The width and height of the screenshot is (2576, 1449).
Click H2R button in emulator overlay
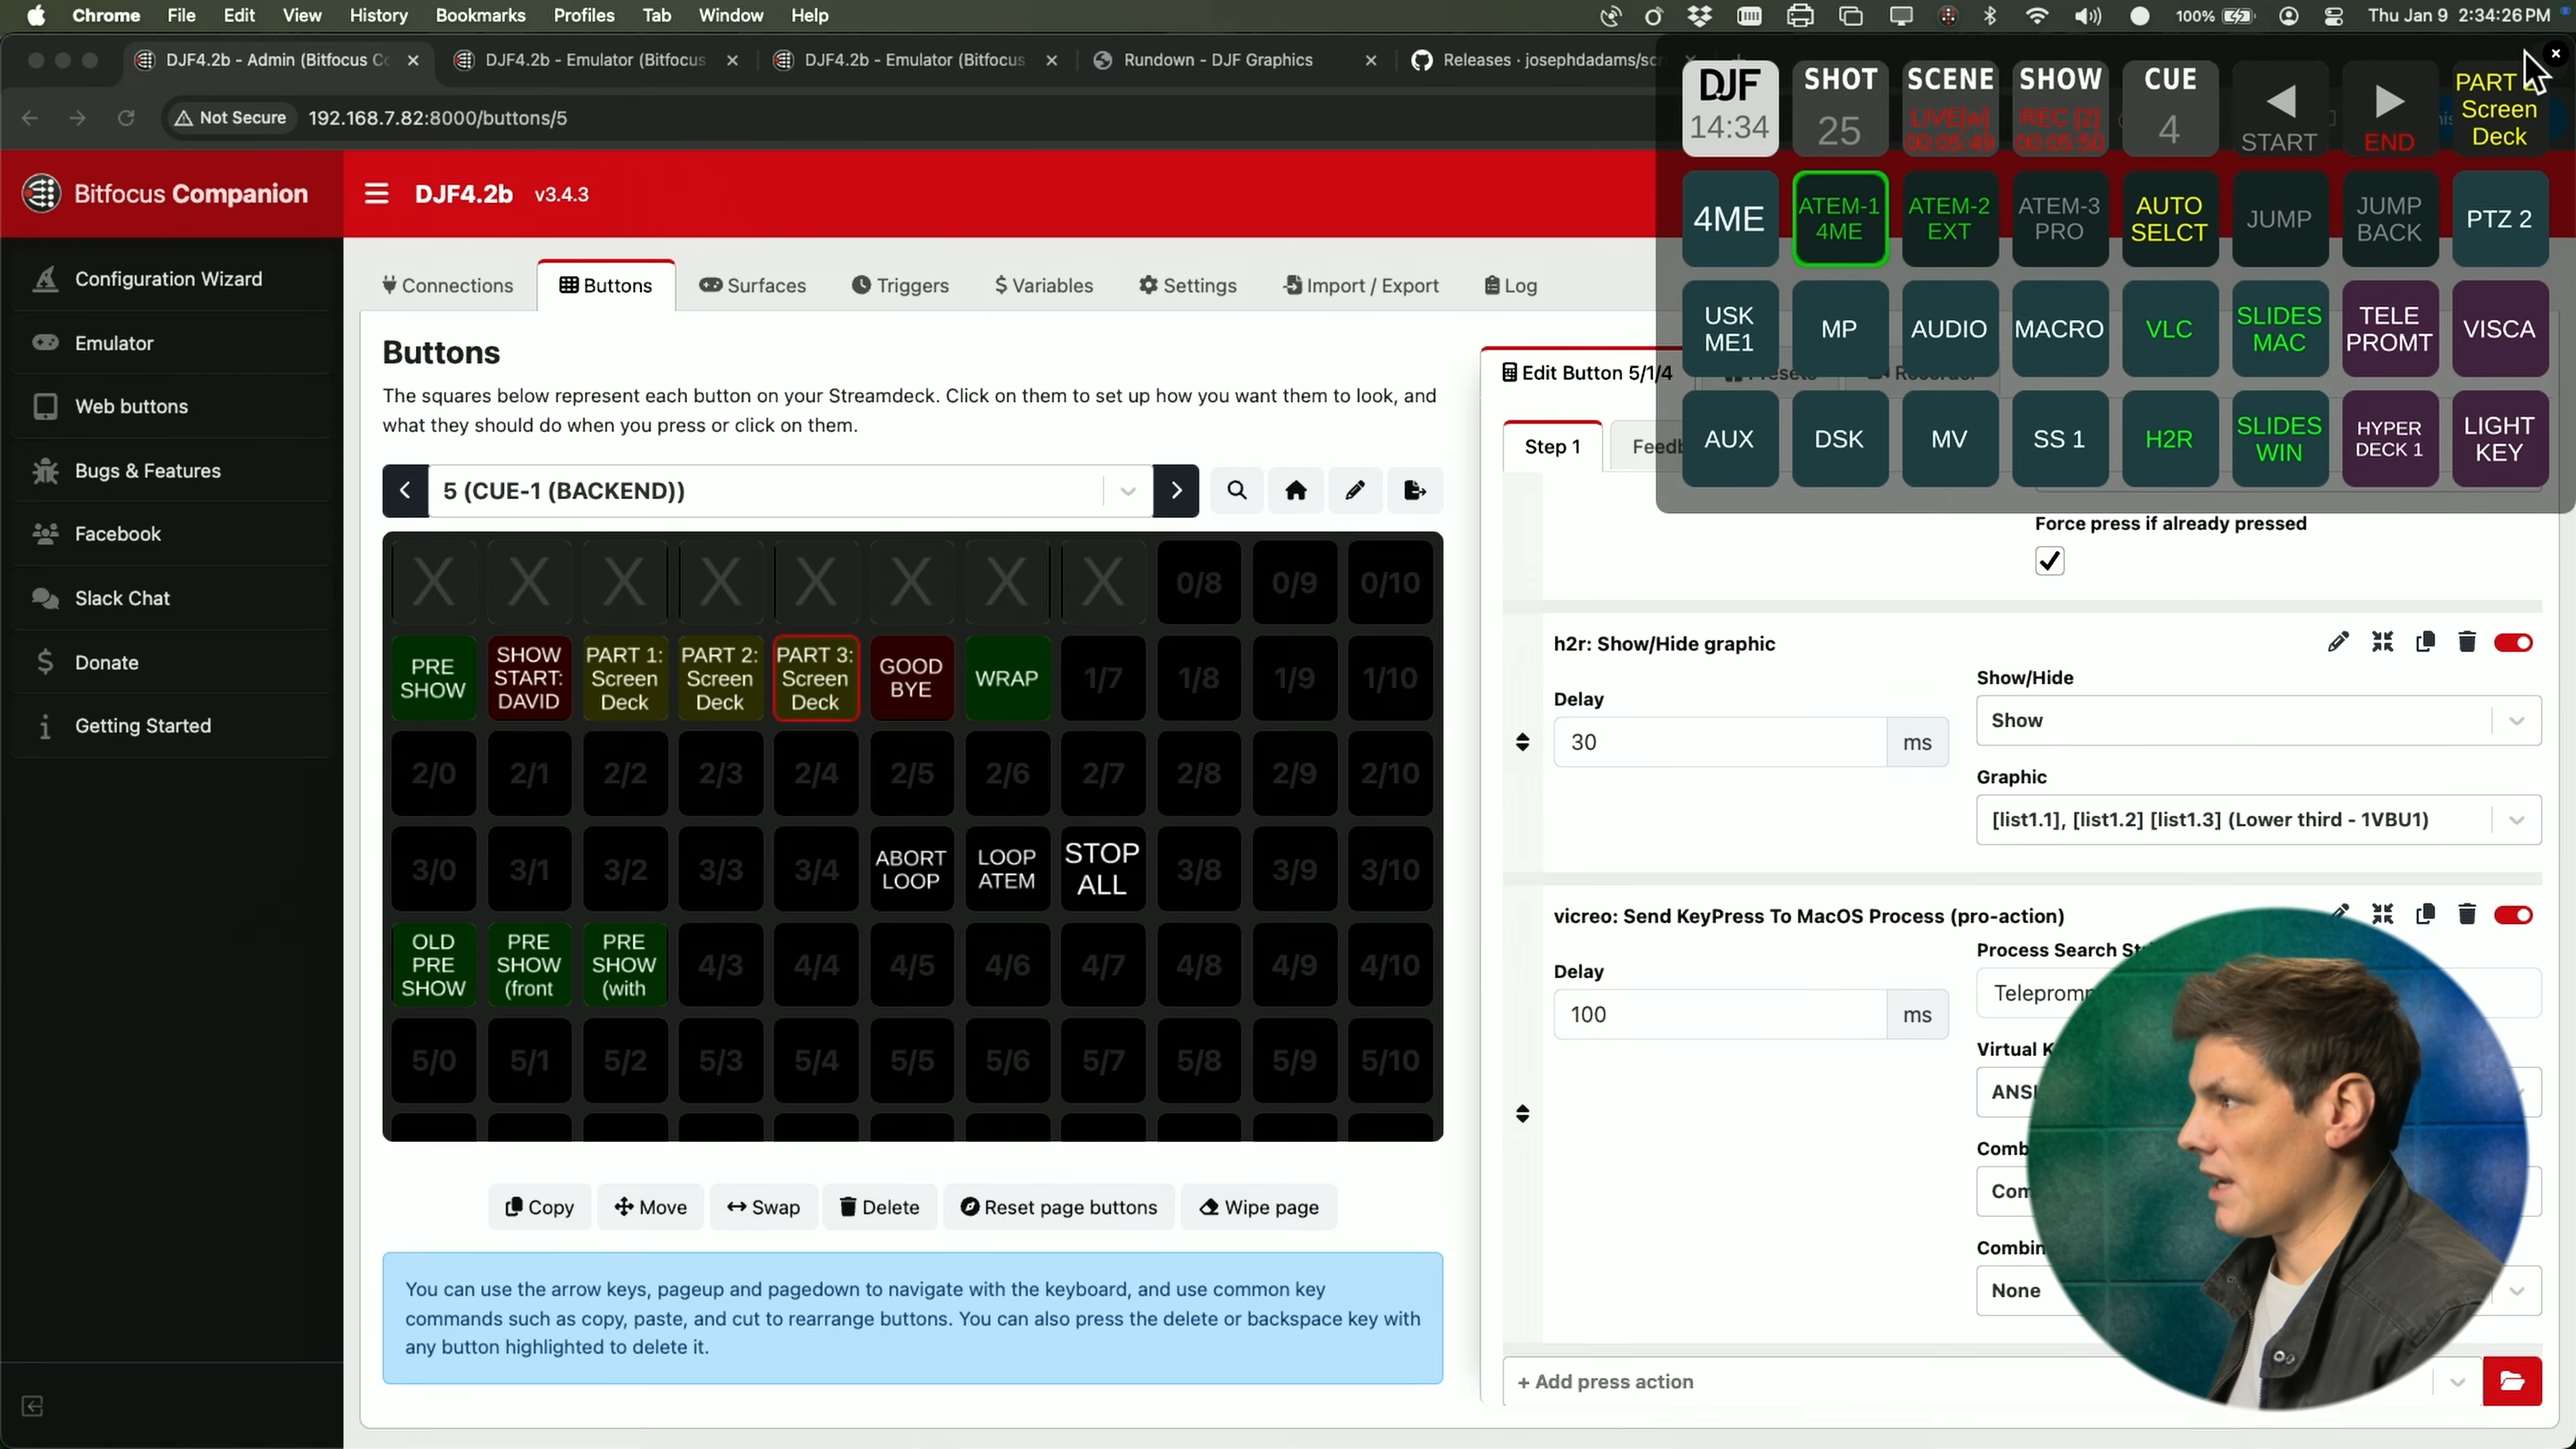pos(2169,439)
